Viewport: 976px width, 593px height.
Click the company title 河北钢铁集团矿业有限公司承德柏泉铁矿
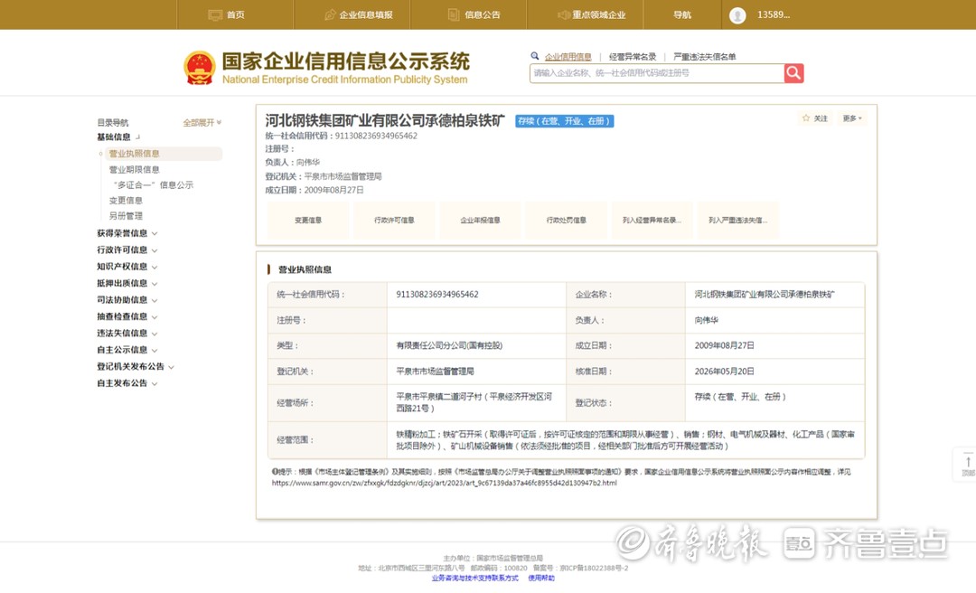(385, 120)
